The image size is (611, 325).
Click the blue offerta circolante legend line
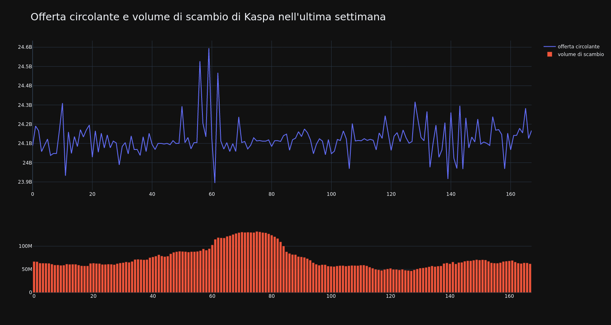tap(549, 47)
